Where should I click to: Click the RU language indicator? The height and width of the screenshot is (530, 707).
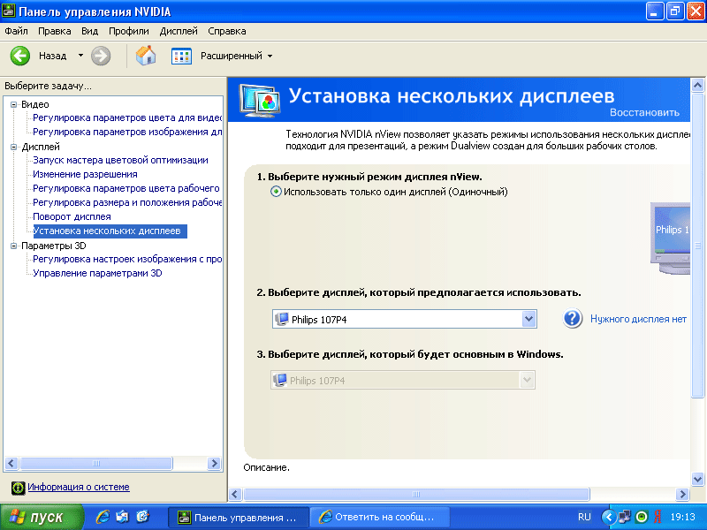point(584,517)
